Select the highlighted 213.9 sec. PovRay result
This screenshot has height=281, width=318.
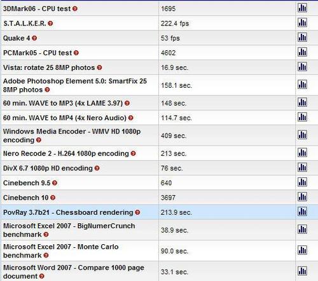coord(176,212)
